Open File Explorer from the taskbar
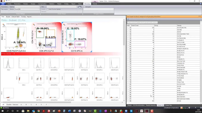Viewport: 202px width, 113px height. pyautogui.click(x=28, y=111)
